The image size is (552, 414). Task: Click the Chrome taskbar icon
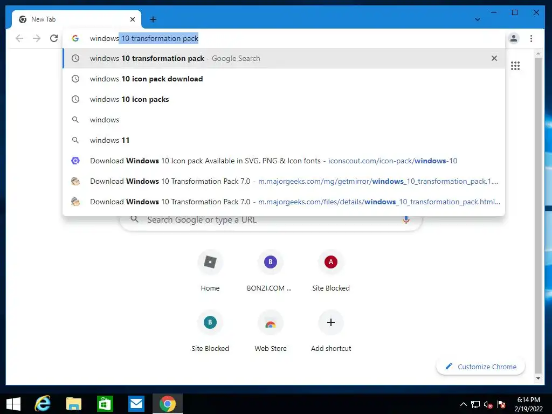(x=168, y=404)
